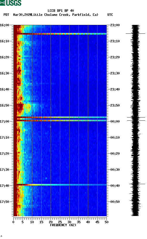
Task: Click the broadband spike band near 16:05
Action: pyautogui.click(x=60, y=34)
